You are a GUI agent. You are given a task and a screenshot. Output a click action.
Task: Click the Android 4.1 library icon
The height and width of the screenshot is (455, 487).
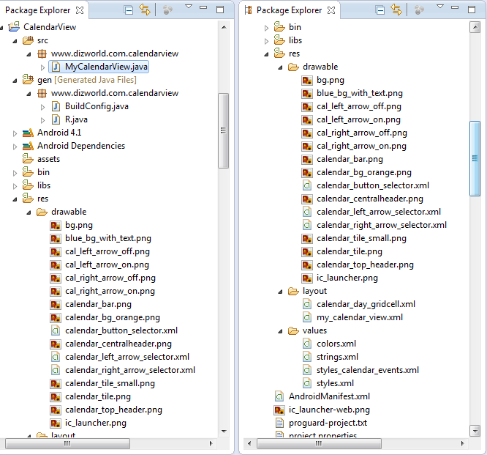point(28,133)
